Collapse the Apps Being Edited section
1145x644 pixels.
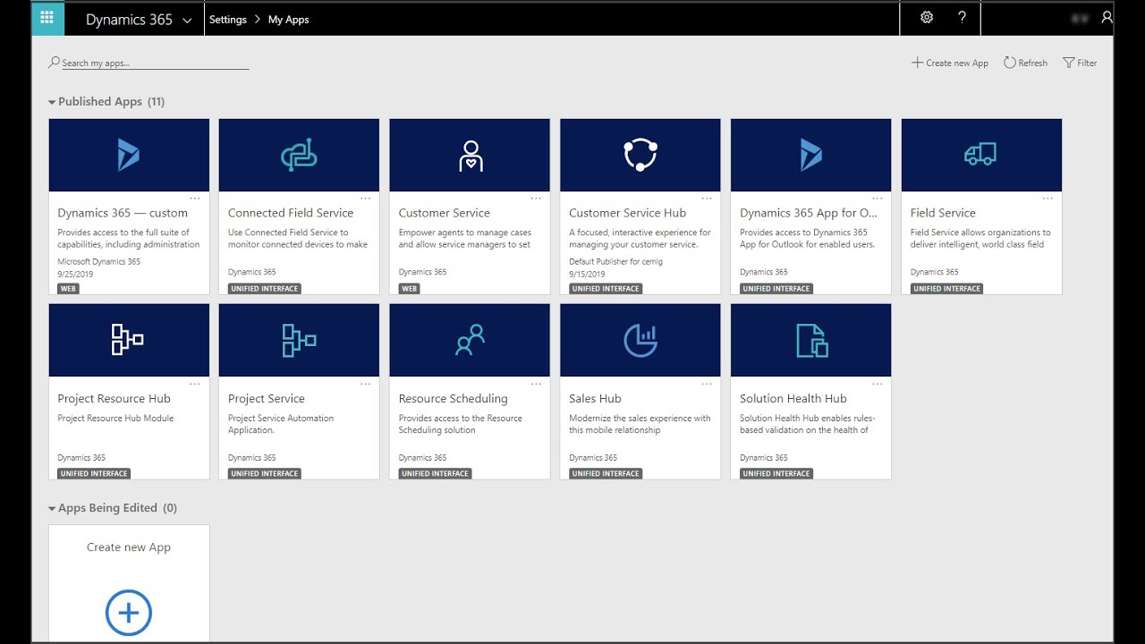52,508
